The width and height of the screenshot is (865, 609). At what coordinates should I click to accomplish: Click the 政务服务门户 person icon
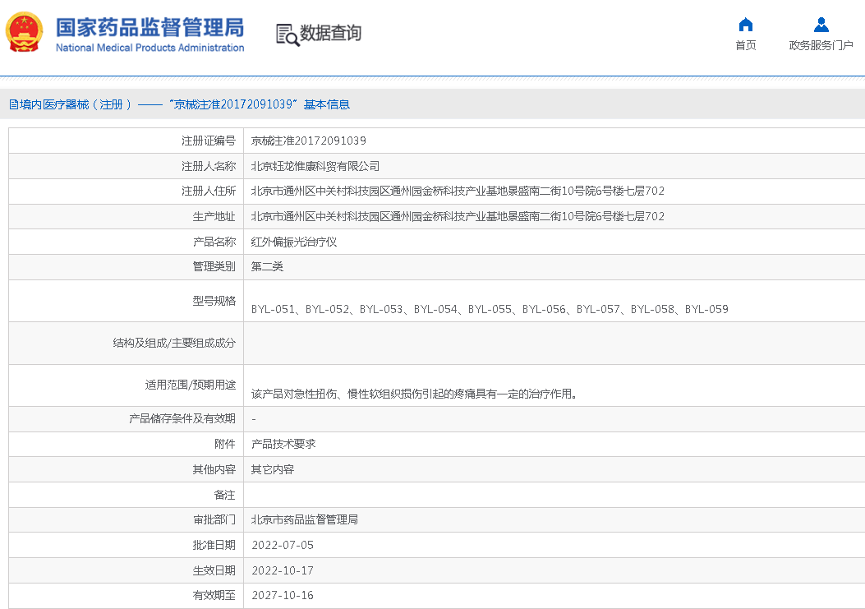pyautogui.click(x=821, y=25)
